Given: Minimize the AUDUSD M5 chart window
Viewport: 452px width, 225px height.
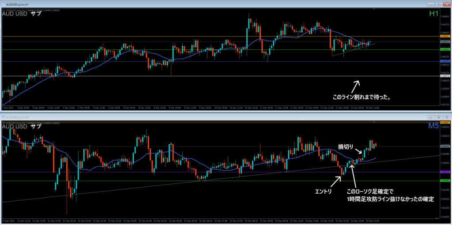Looking at the screenshot, I should pyautogui.click(x=431, y=117).
